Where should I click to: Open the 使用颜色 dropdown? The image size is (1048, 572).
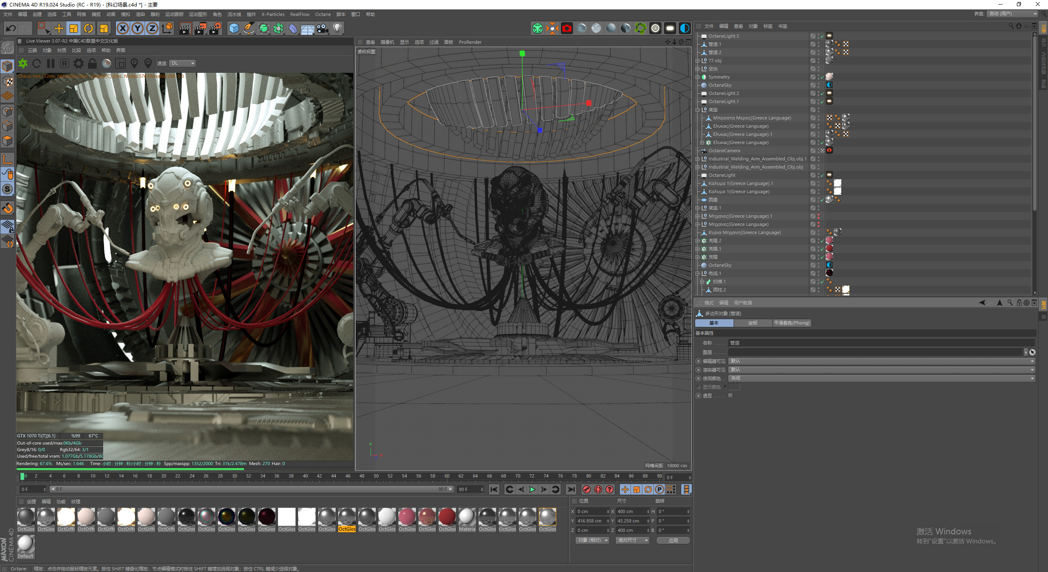tap(882, 378)
